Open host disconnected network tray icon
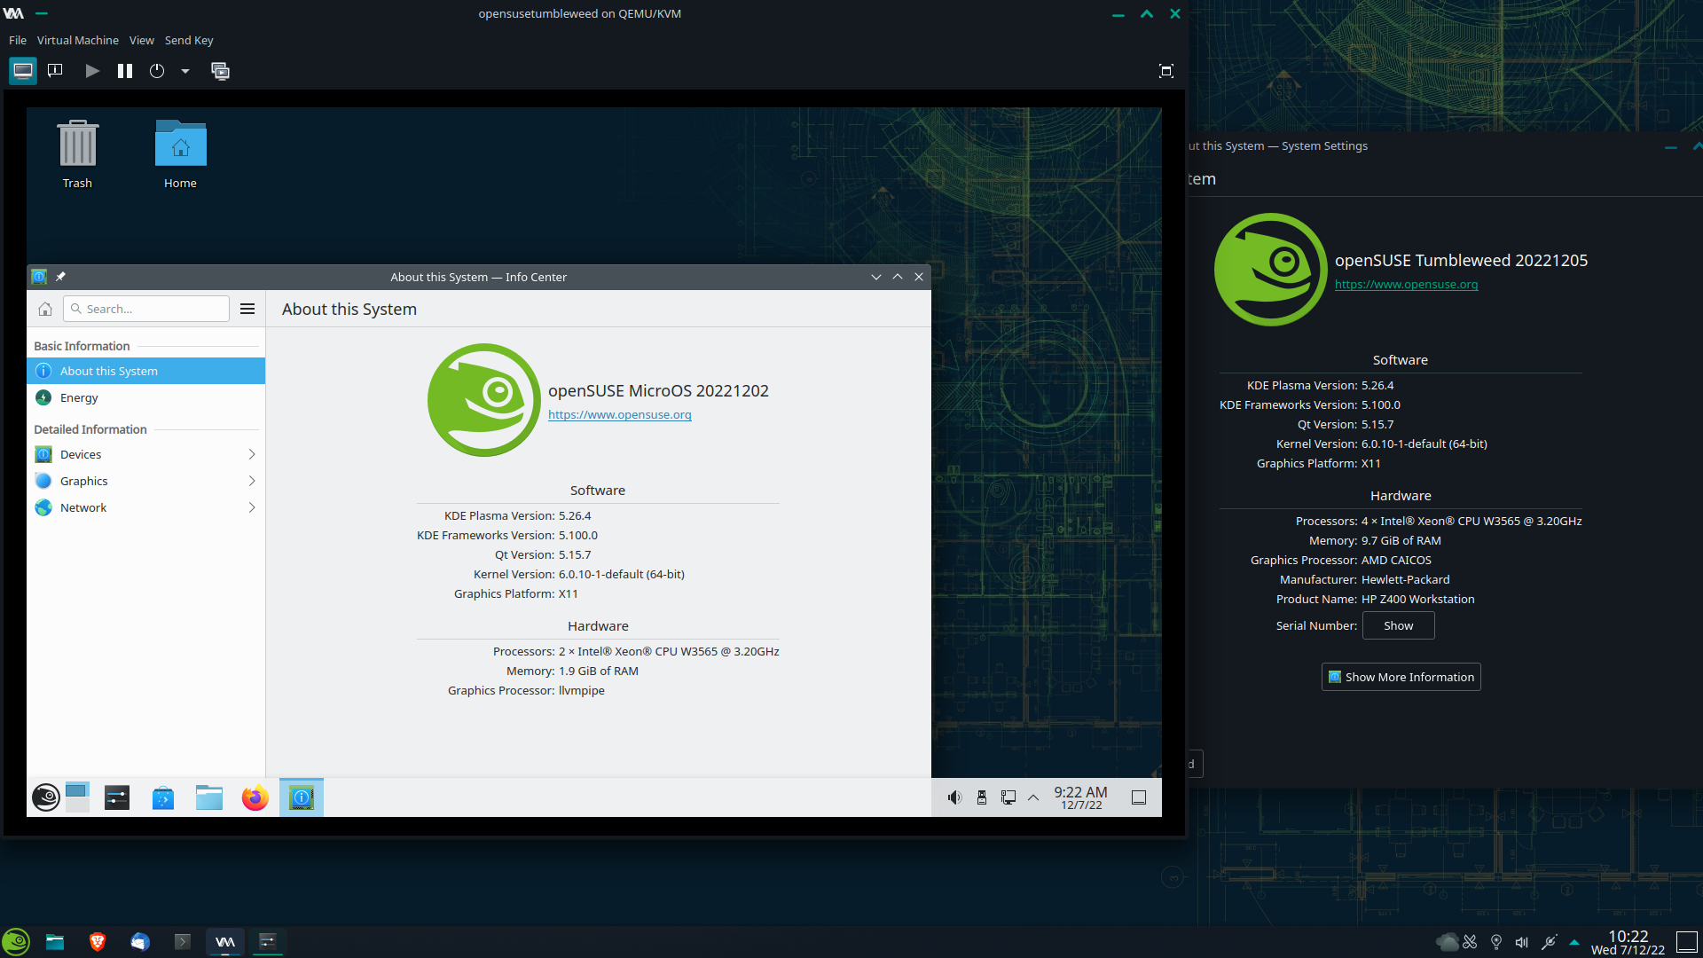Viewport: 1703px width, 958px height. point(1549,942)
